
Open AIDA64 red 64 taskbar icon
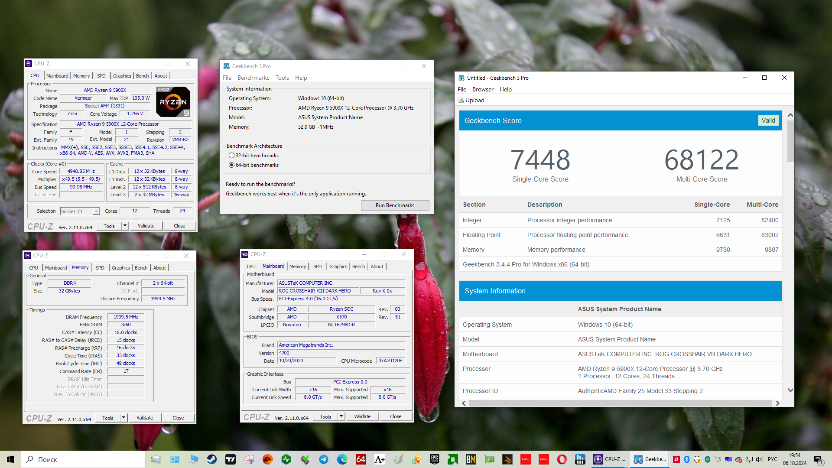pos(361,459)
